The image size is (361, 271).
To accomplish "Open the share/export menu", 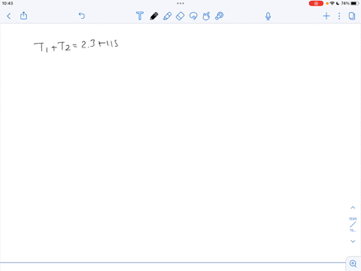I will [23, 16].
